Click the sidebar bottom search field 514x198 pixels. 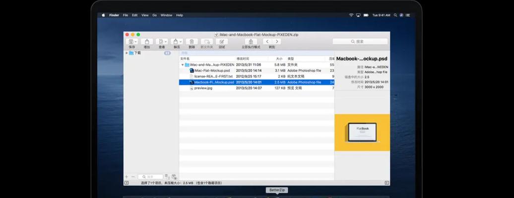[x=150, y=177]
